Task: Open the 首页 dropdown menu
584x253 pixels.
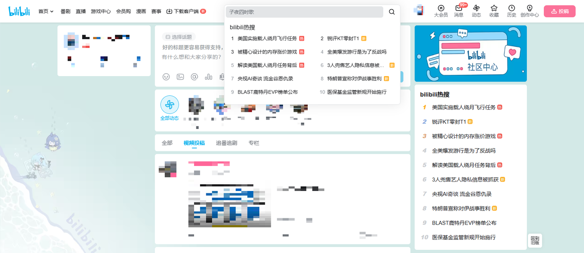Action: tap(46, 11)
